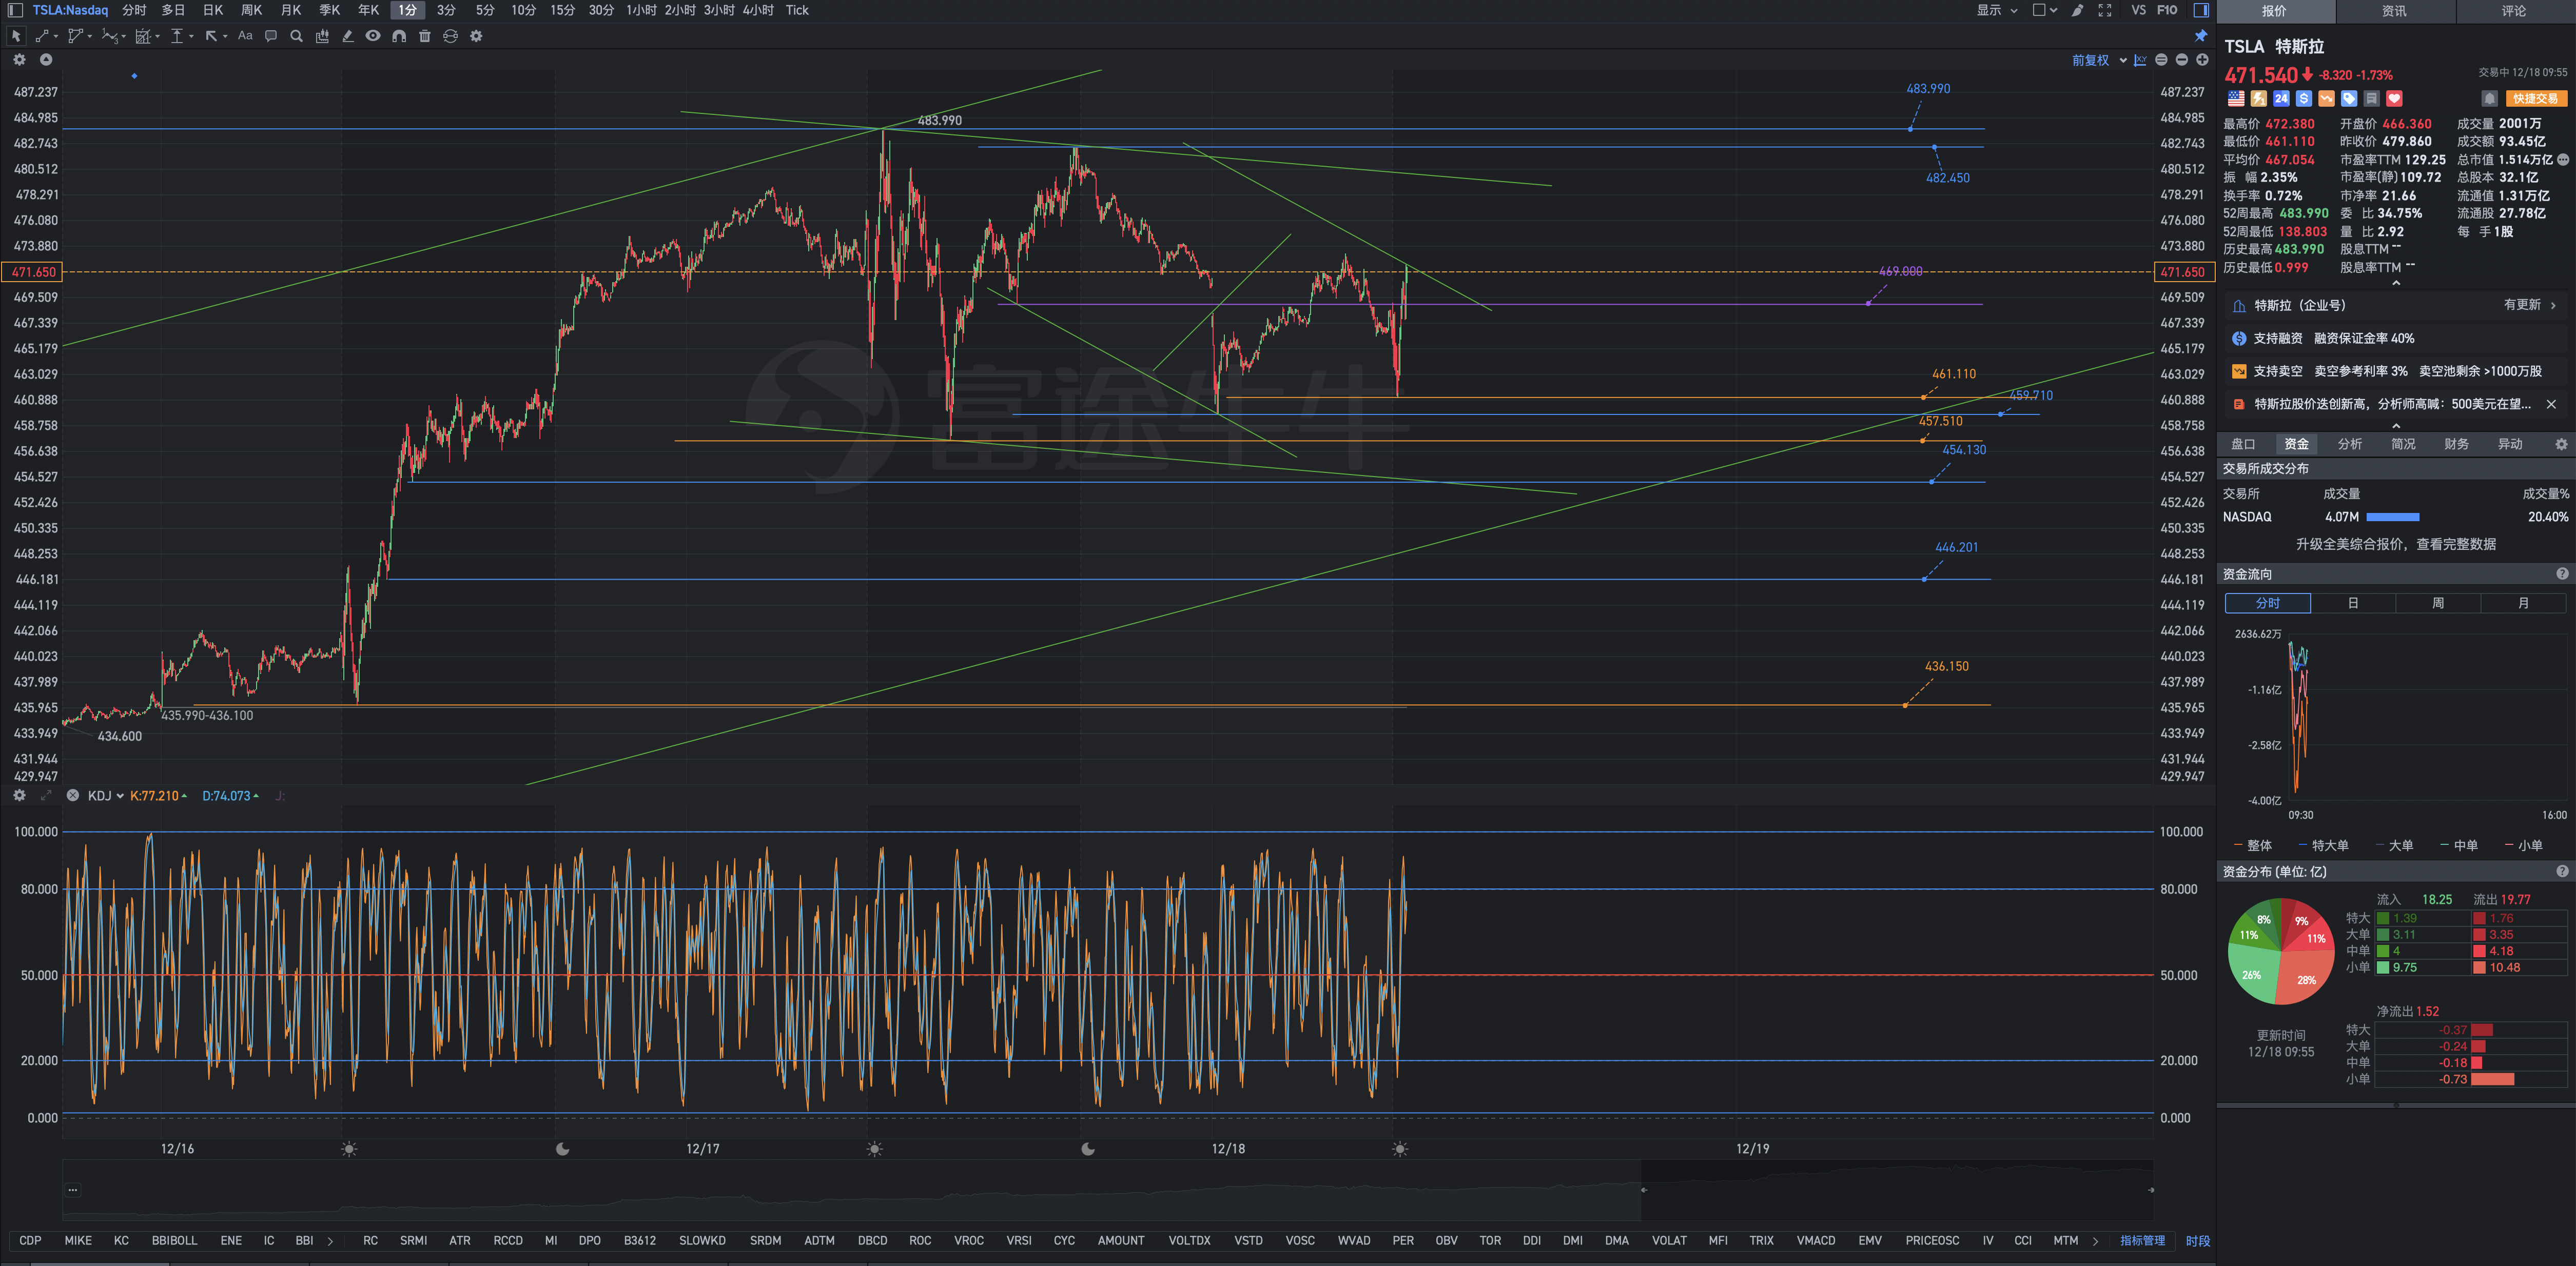The width and height of the screenshot is (2576, 1266).
Task: Click the US flag market icon
Action: 2236,98
